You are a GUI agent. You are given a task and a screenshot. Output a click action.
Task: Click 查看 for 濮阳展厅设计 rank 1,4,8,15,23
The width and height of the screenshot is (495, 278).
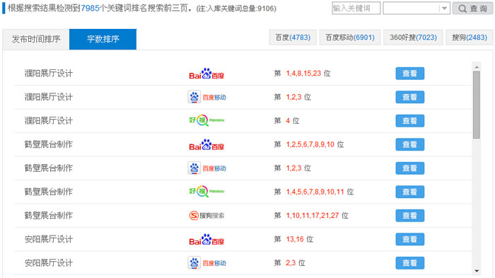[x=409, y=74]
